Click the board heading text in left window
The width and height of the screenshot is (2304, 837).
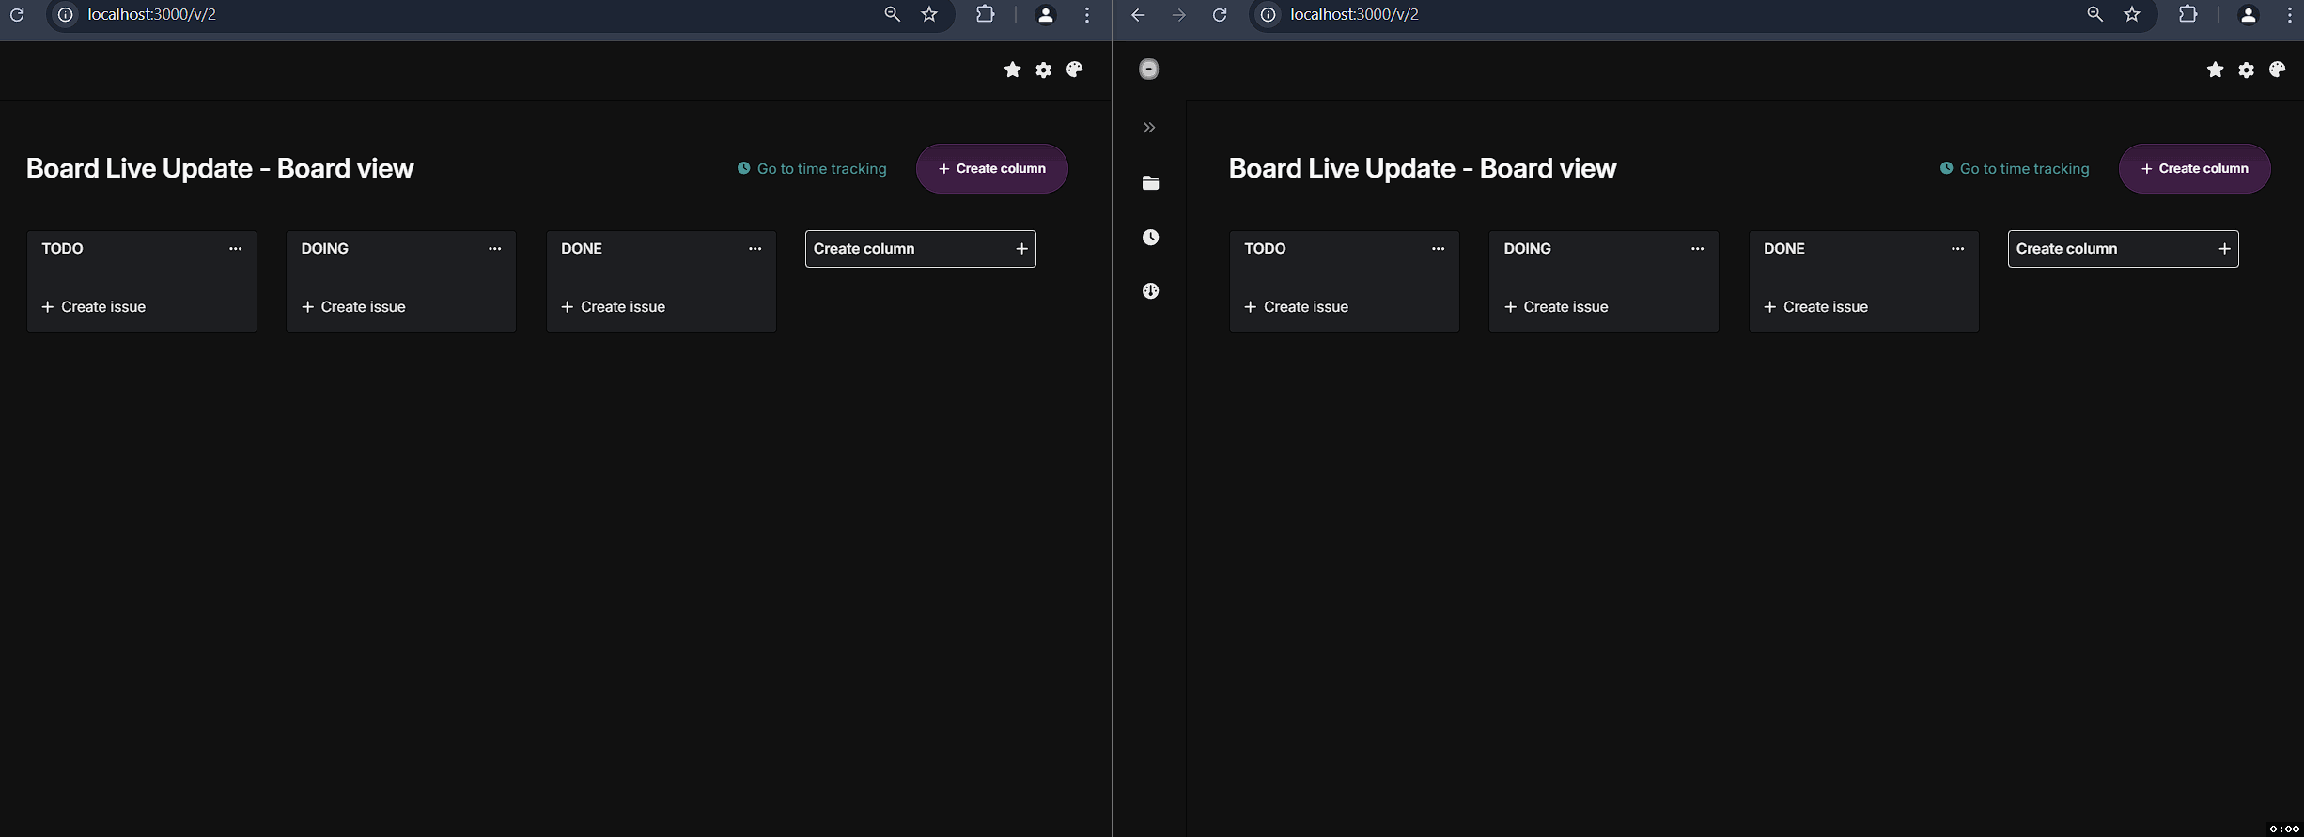point(220,168)
